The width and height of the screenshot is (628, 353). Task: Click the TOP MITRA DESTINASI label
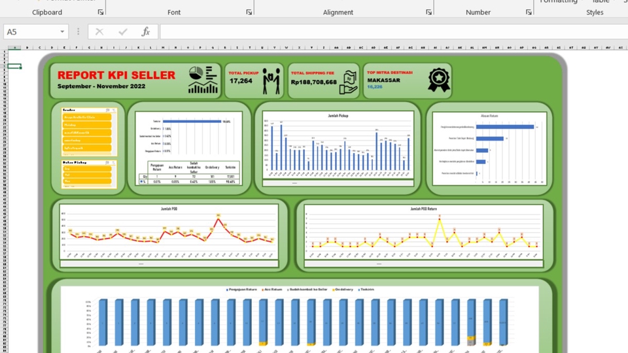tap(390, 73)
